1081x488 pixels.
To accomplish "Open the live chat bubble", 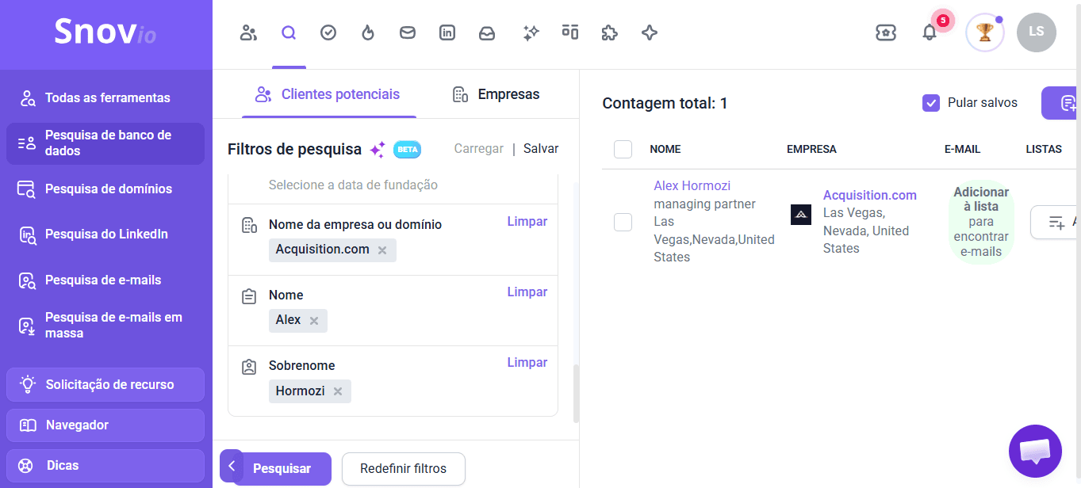I will pyautogui.click(x=1035, y=452).
